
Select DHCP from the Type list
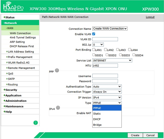tap(107, 119)
